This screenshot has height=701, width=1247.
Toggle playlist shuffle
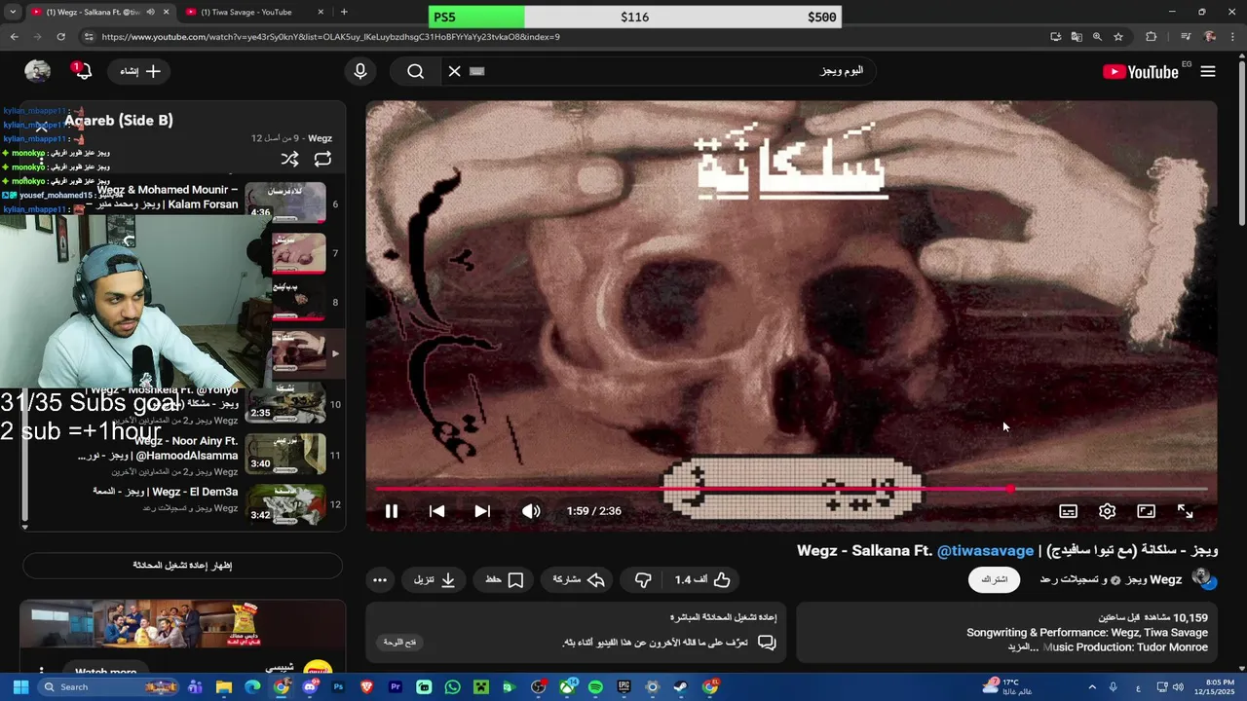pyautogui.click(x=289, y=159)
